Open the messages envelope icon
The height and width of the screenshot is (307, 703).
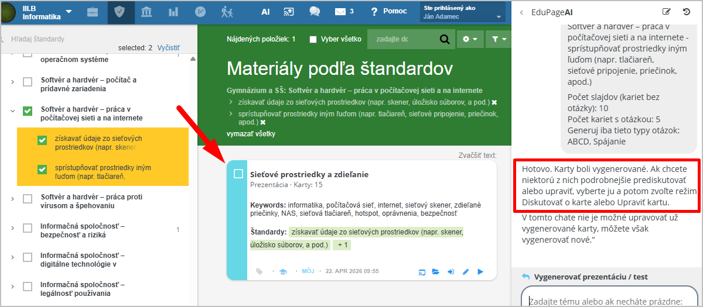click(x=340, y=12)
